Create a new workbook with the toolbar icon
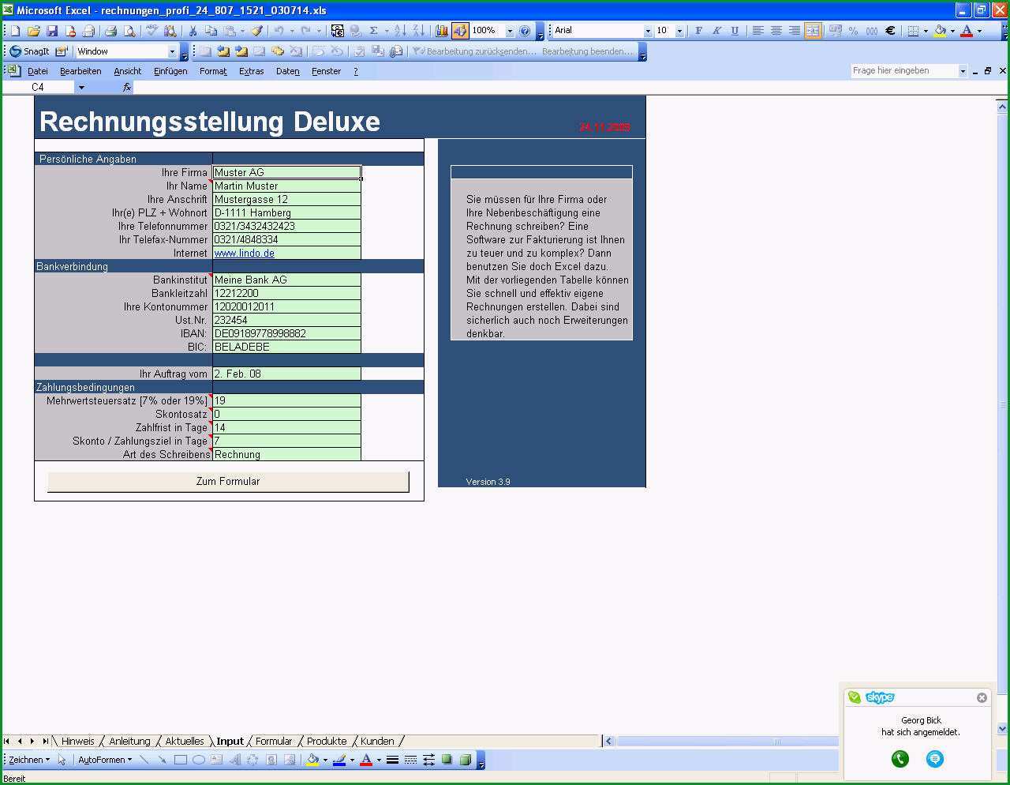The width and height of the screenshot is (1010, 785). (15, 31)
